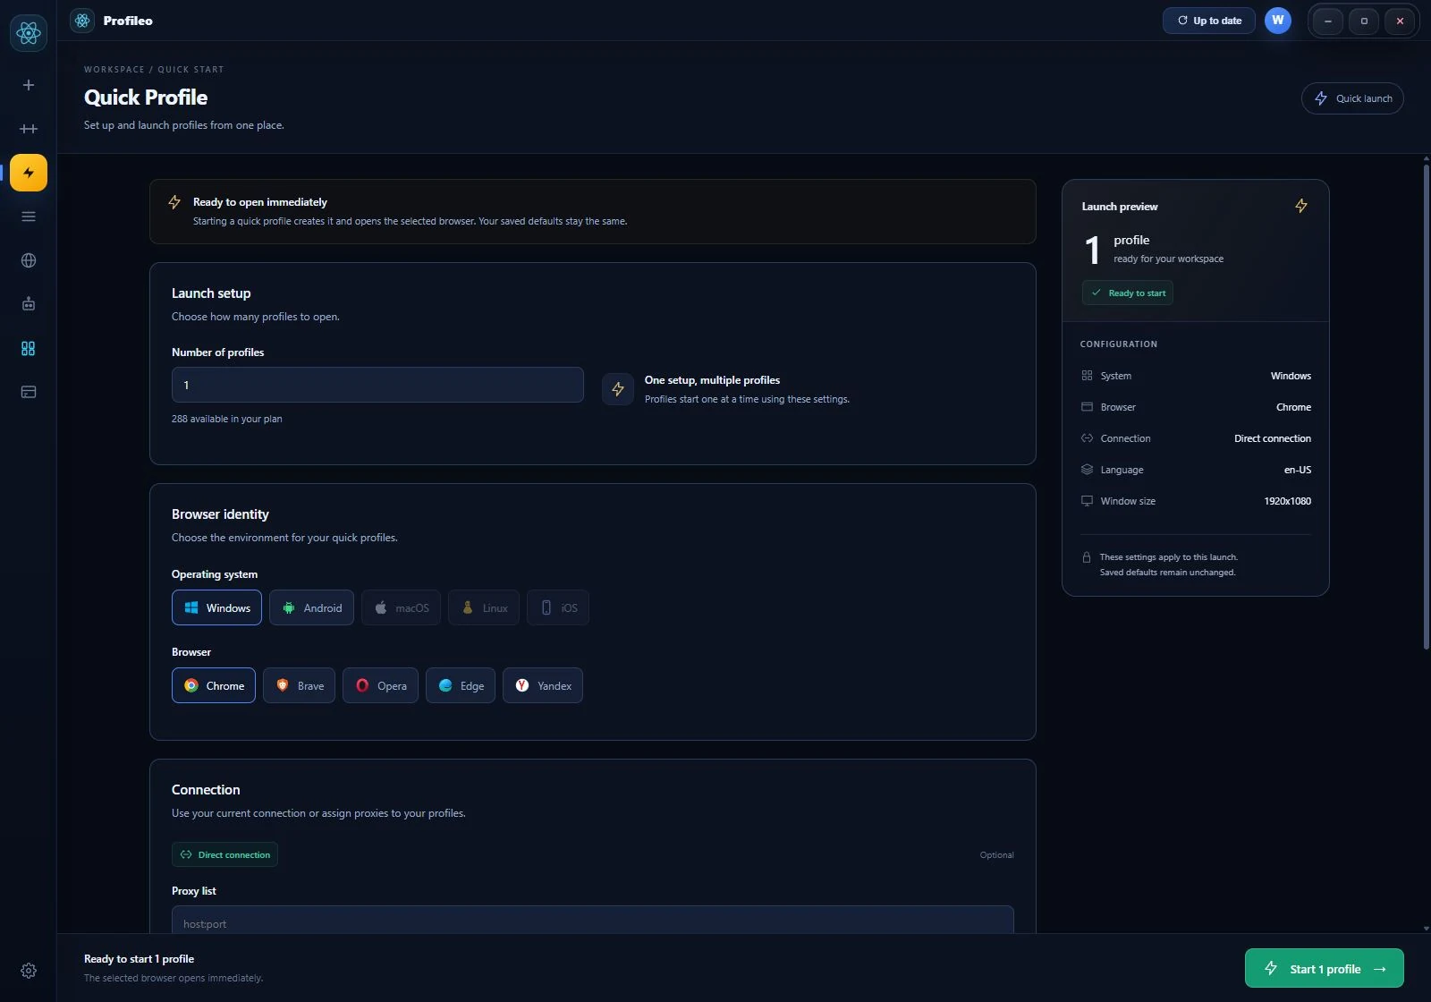
Task: Click the en-US language value
Action: [1298, 470]
